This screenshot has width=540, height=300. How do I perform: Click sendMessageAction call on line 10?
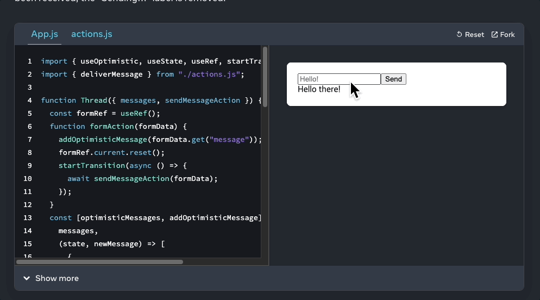pos(131,179)
